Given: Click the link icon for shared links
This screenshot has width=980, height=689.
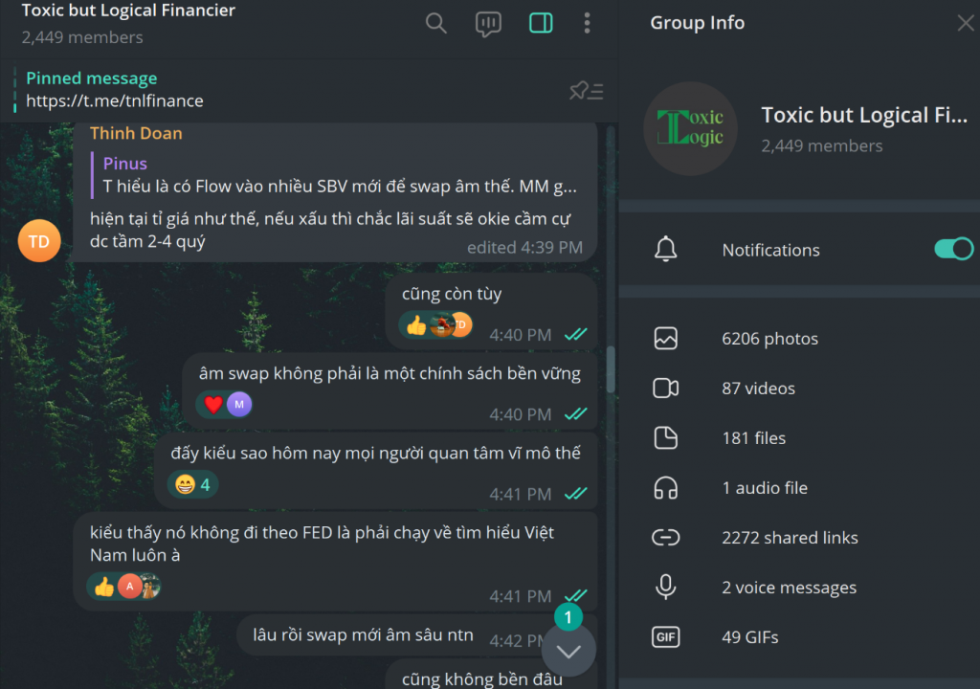Looking at the screenshot, I should click(x=665, y=538).
